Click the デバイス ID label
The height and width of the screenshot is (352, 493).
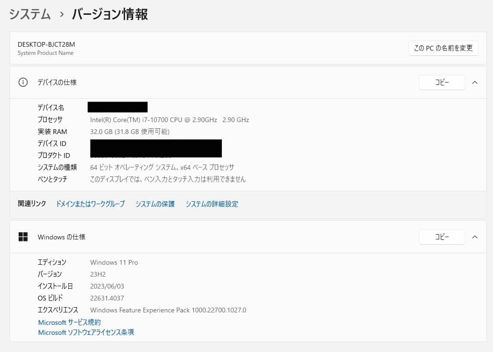point(52,144)
